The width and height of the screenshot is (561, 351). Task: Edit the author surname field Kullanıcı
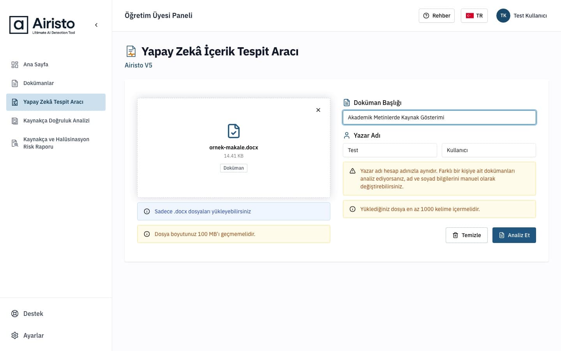tap(489, 150)
